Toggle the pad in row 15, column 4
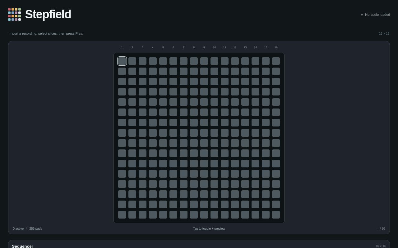The image size is (398, 248). click(153, 204)
